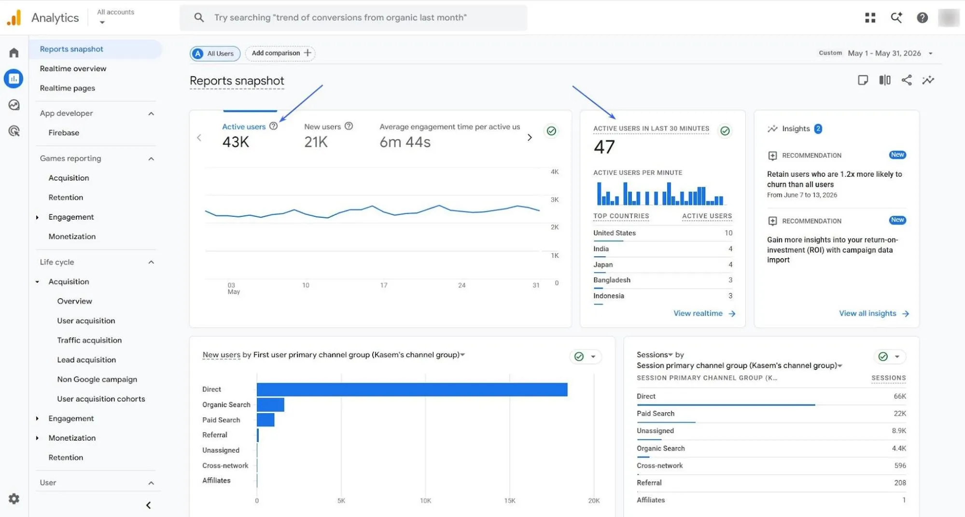Click the Add comparison button

(x=280, y=53)
